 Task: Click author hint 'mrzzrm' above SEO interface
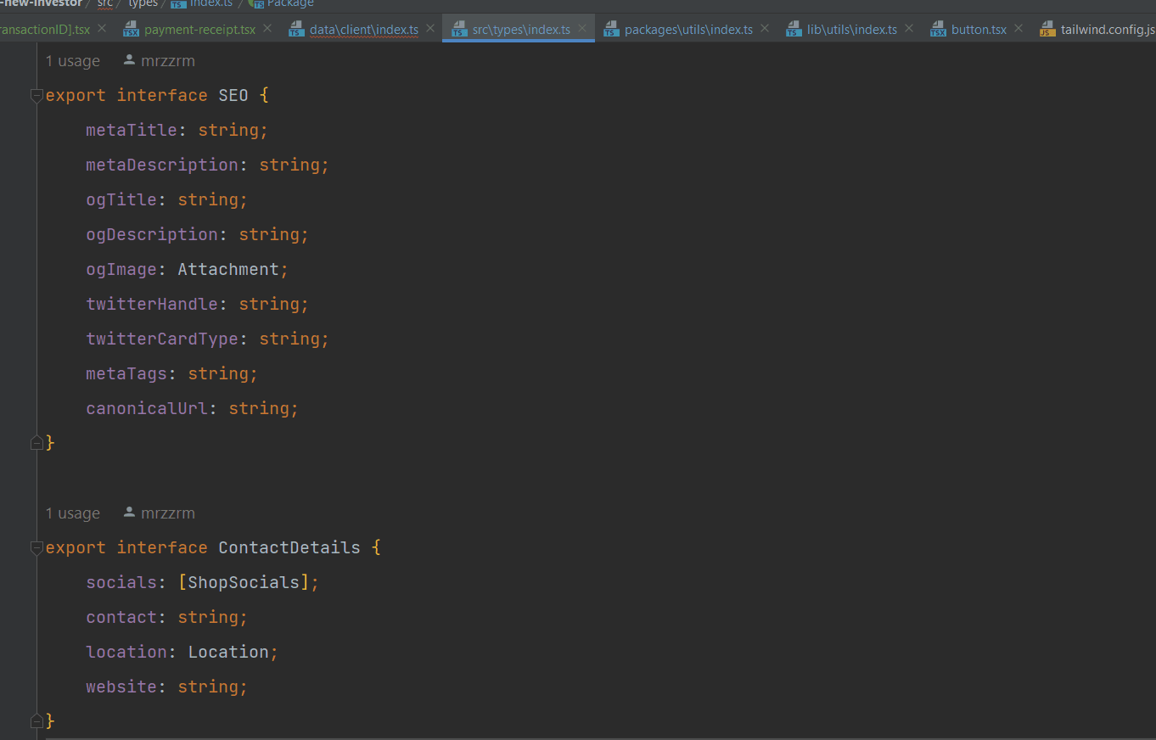(168, 61)
